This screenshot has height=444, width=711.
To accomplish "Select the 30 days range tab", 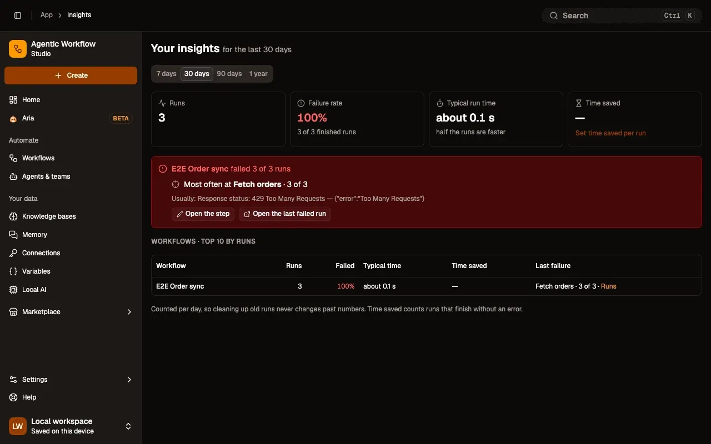I will tap(197, 74).
